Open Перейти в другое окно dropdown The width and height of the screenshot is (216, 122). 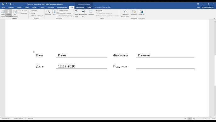[x=125, y=13]
